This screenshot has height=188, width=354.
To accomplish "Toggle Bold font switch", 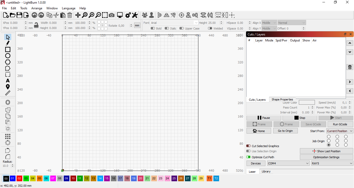I will click(x=153, y=28).
